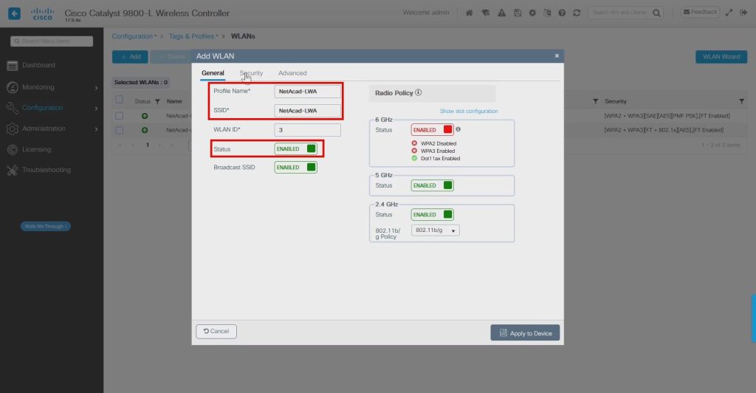This screenshot has height=393, width=756.
Task: Click the fullscreen expand arrows icon
Action: point(729,13)
